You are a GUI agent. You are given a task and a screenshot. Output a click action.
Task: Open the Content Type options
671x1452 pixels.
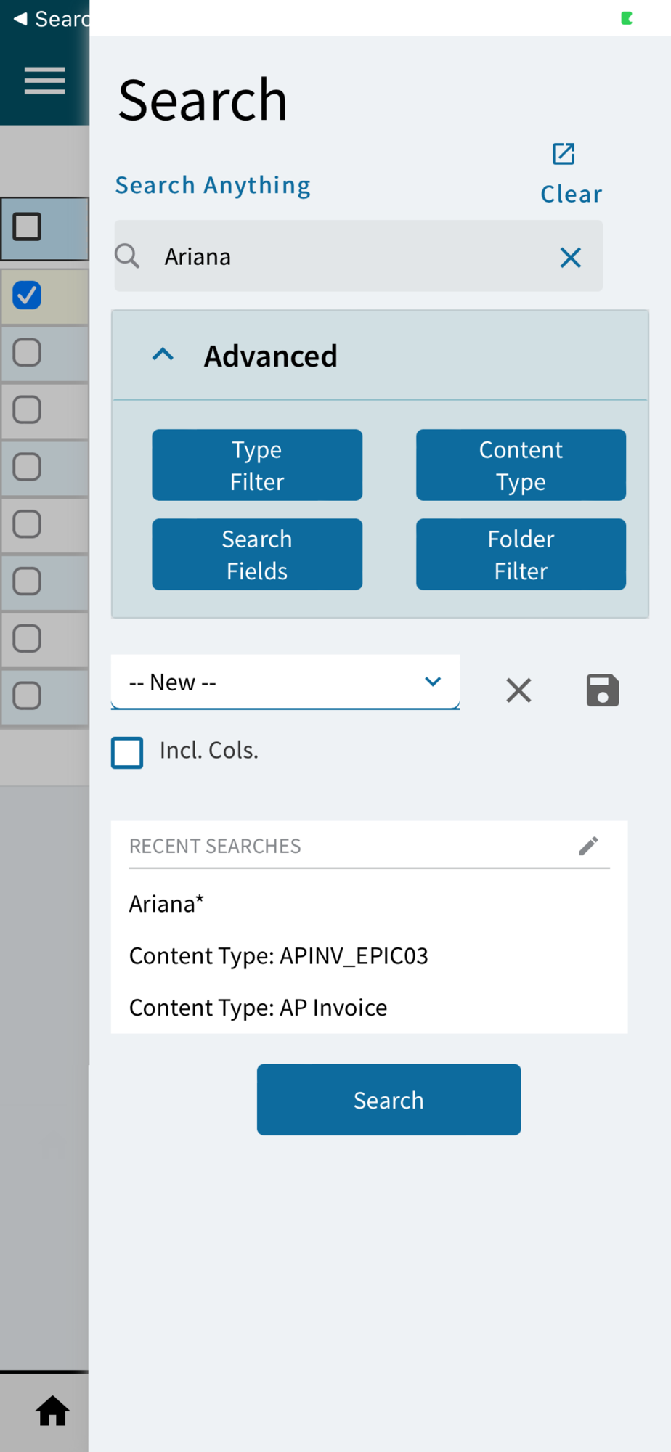(x=521, y=465)
